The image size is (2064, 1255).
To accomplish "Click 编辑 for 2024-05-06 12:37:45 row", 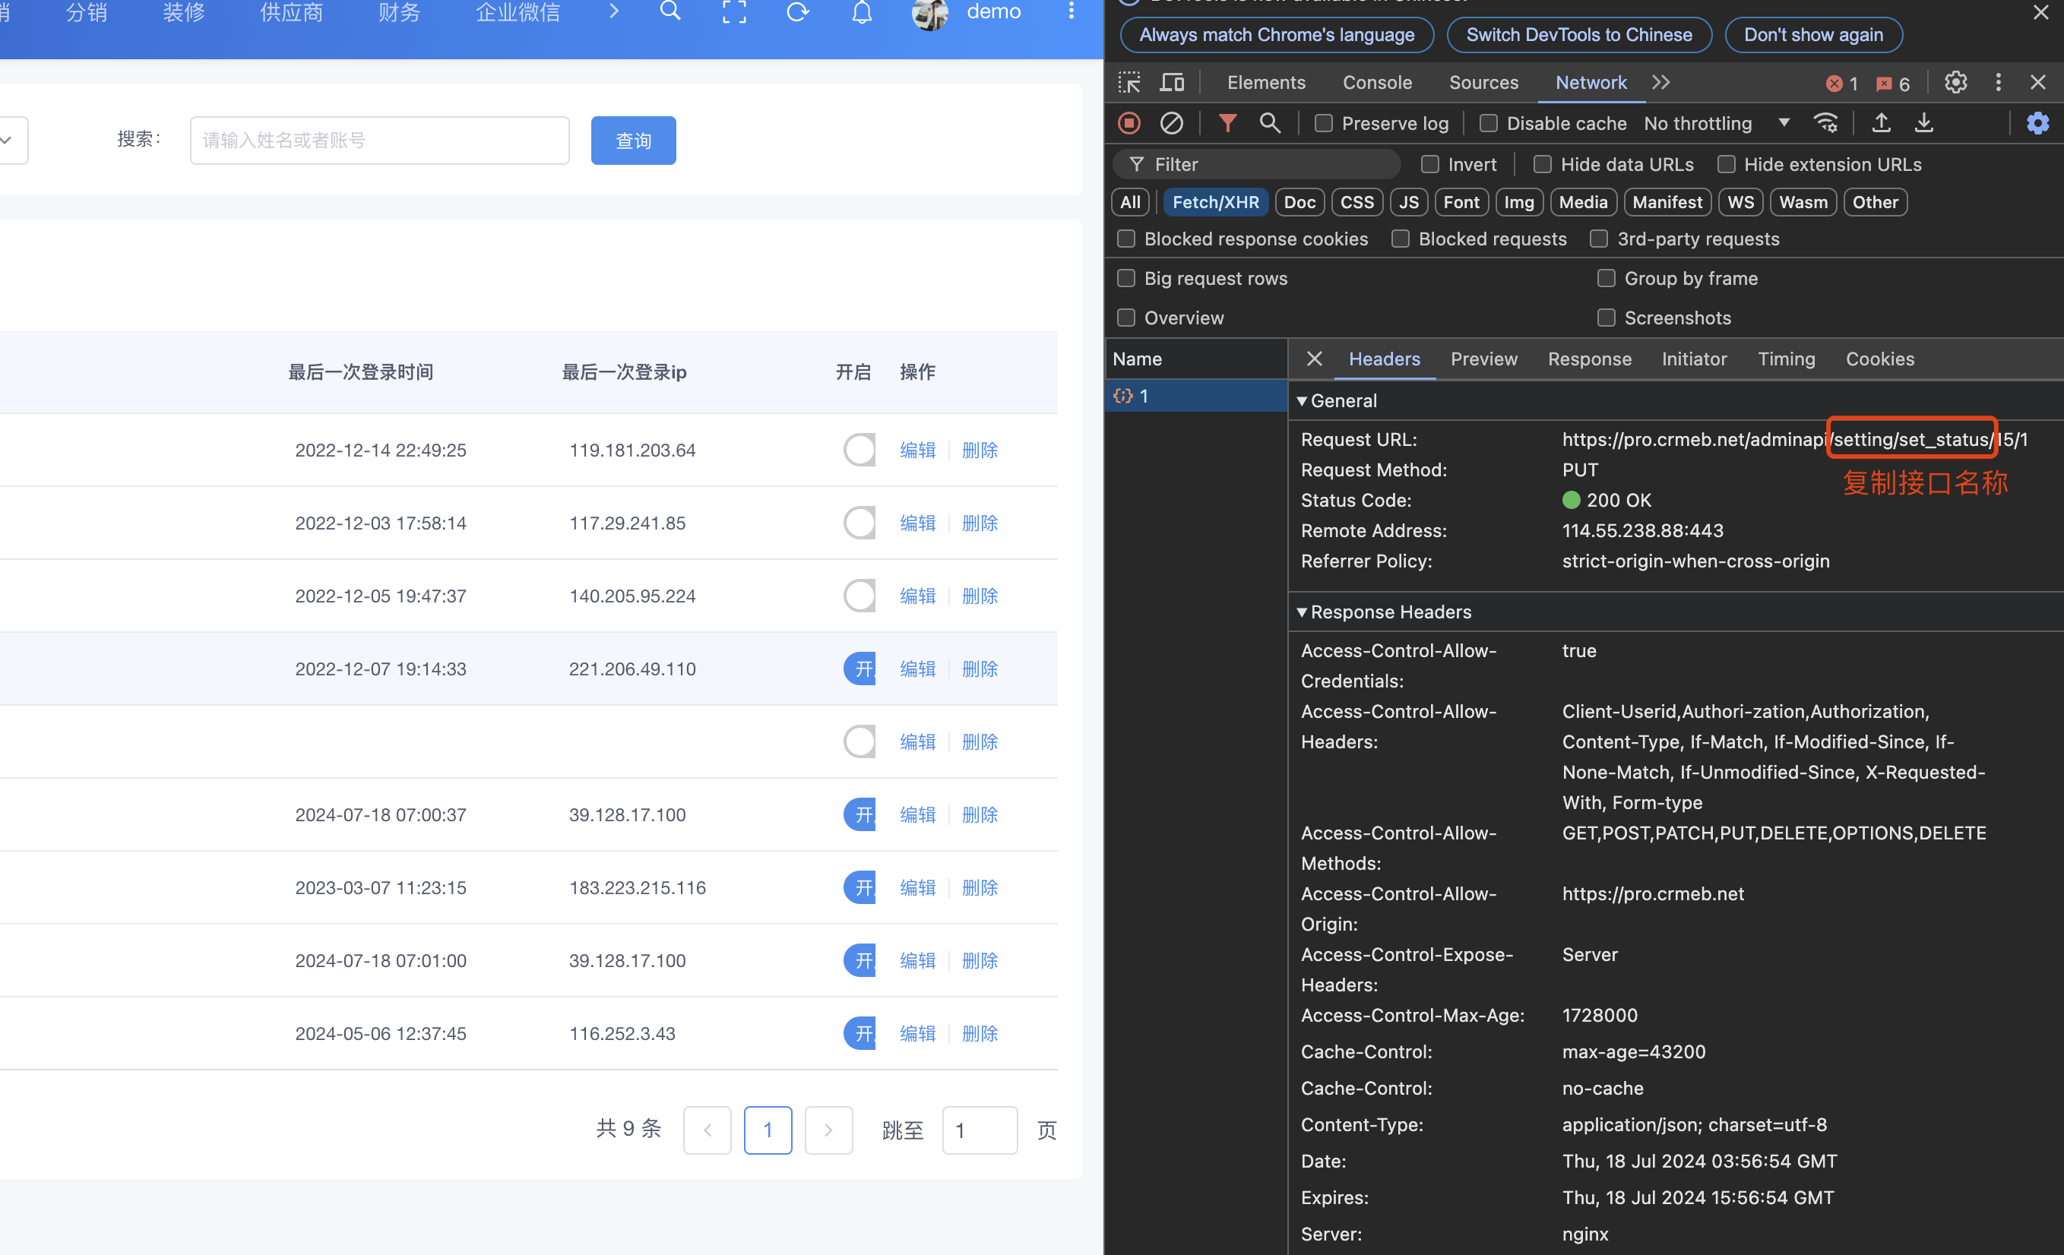I will pos(917,1034).
